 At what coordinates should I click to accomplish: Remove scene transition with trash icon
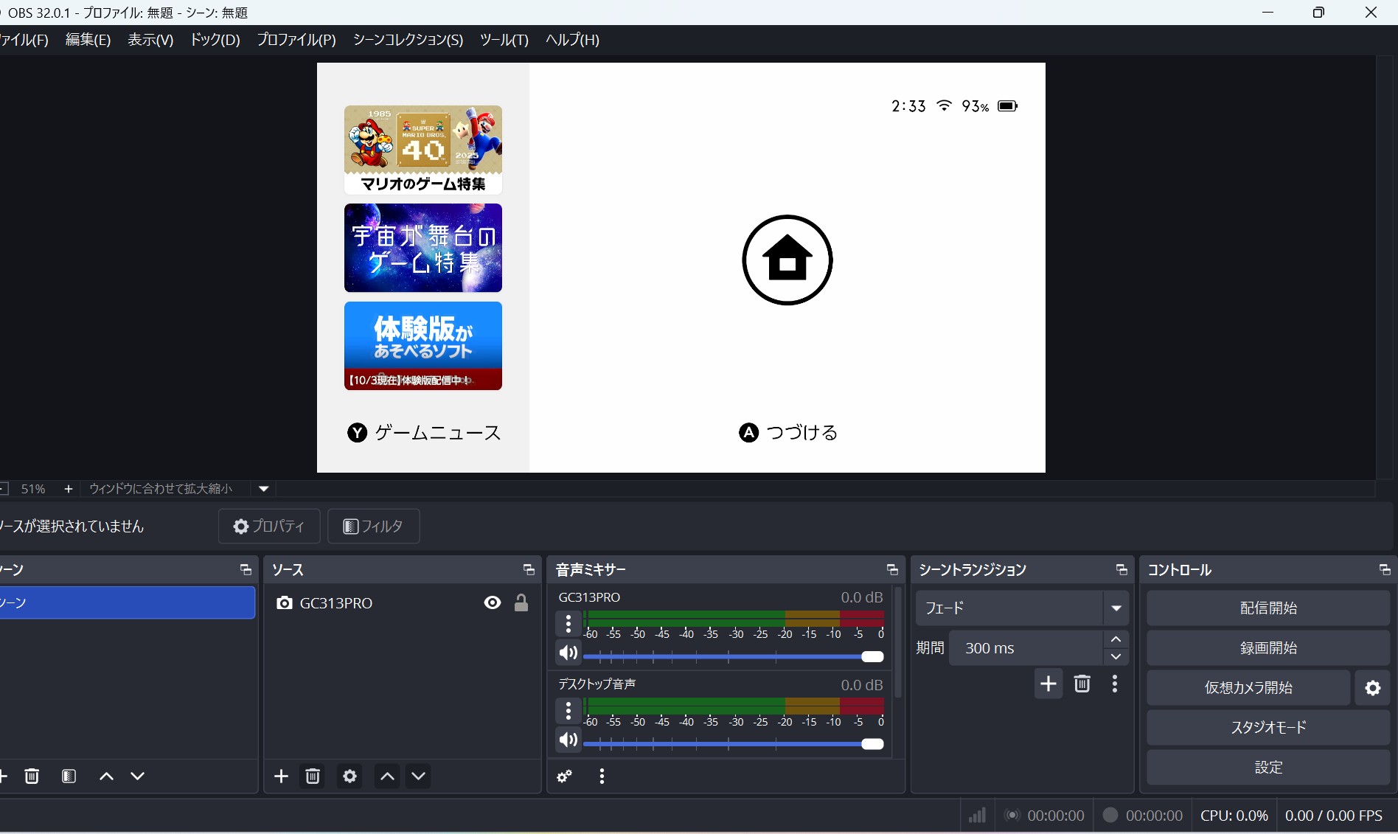click(x=1082, y=684)
